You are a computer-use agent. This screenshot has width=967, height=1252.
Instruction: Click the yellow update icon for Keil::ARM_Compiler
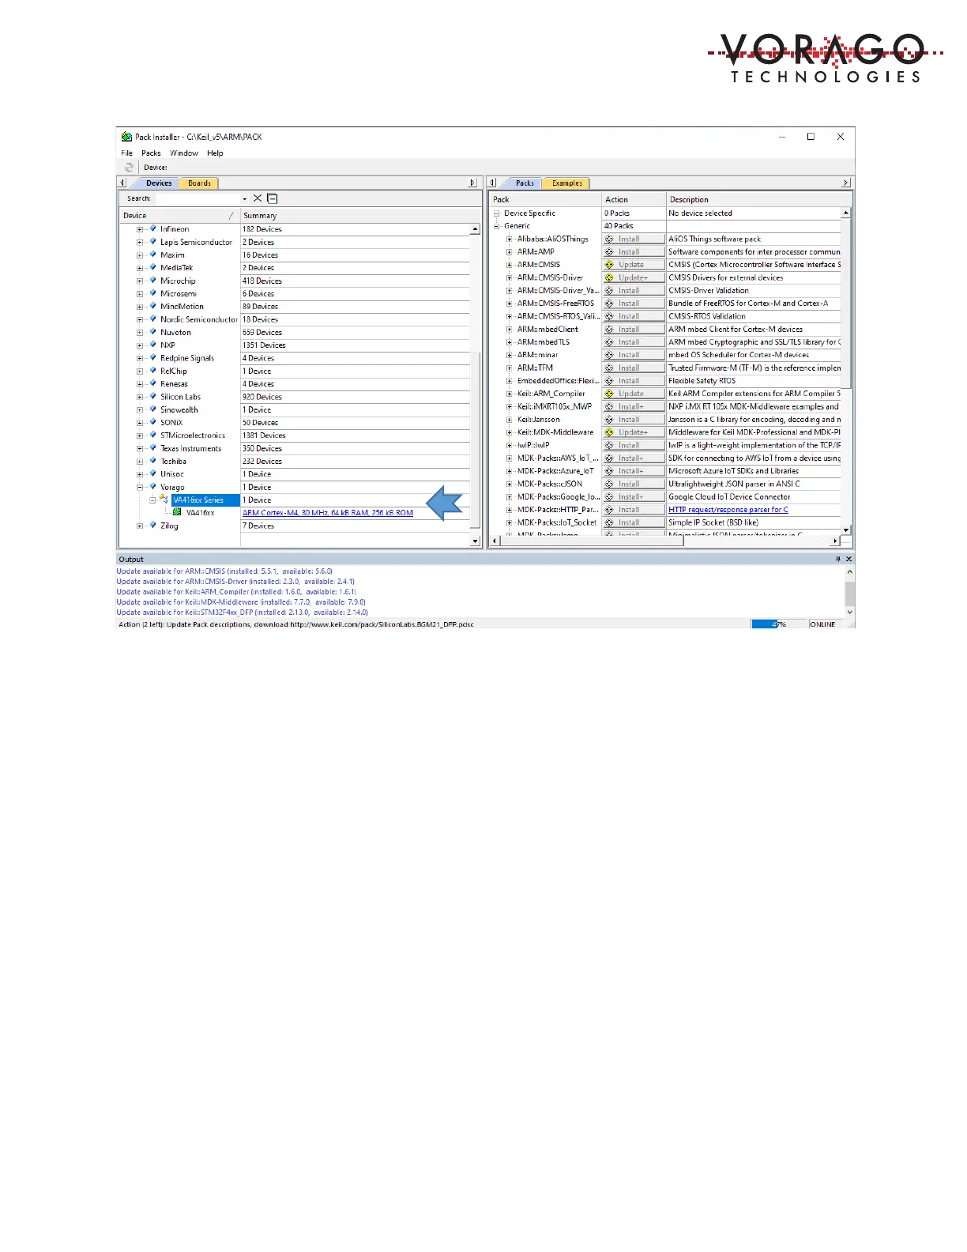coord(609,394)
